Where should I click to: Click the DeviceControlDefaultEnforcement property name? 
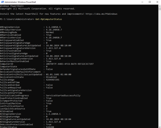tap(20, 72)
